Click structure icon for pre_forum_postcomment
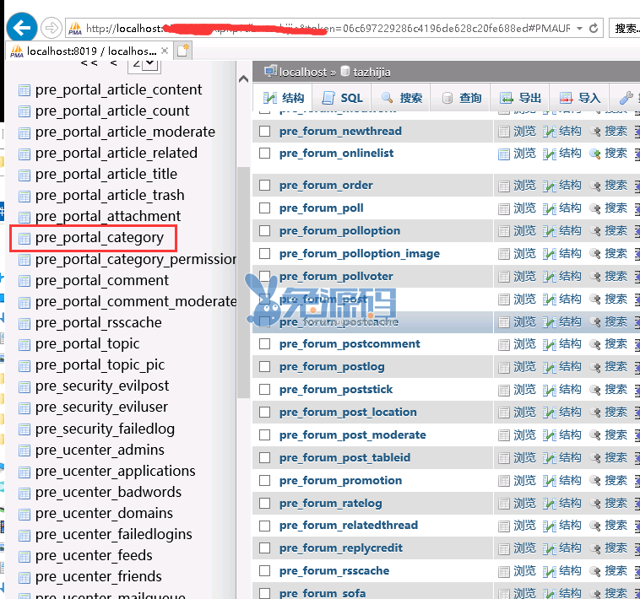Viewport: 640px width, 599px height. [x=550, y=344]
